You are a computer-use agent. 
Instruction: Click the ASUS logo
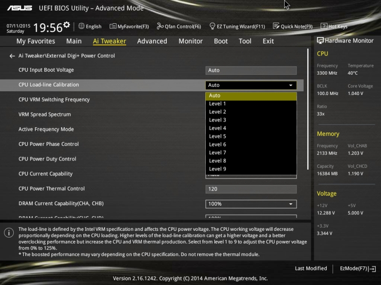click(20, 8)
